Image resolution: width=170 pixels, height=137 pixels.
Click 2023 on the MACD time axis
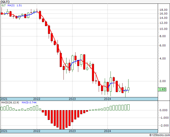[72, 131]
